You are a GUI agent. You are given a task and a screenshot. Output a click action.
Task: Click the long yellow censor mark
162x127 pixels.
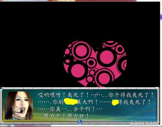click(x=71, y=102)
